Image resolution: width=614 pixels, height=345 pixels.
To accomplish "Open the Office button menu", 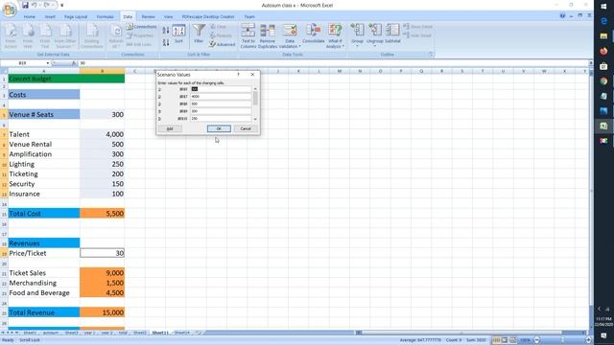I will click(9, 10).
